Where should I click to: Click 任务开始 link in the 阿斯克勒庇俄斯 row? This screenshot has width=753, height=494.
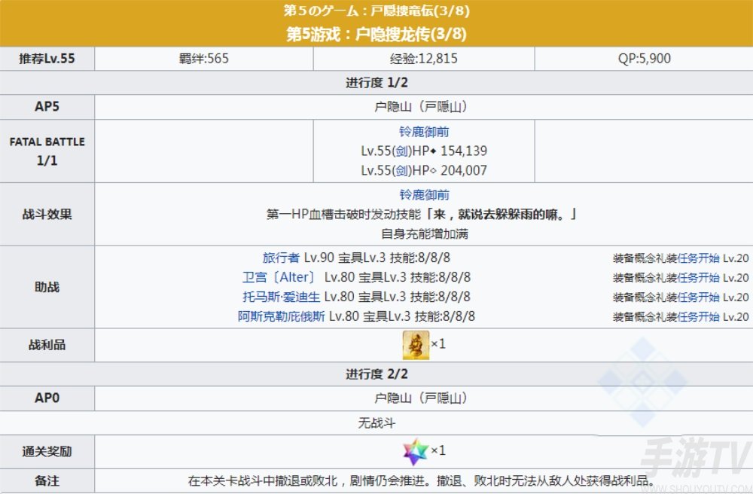698,317
